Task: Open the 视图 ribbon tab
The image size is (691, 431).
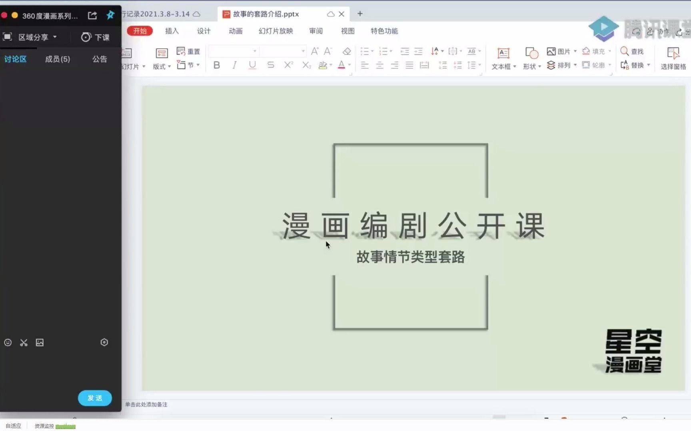Action: [x=347, y=31]
